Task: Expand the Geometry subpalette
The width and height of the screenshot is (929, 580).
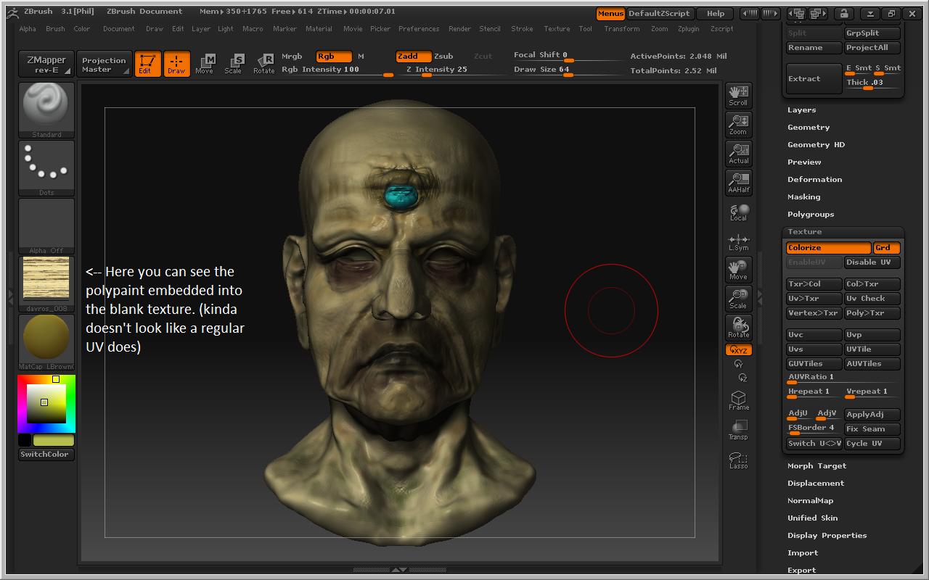Action: click(x=809, y=128)
